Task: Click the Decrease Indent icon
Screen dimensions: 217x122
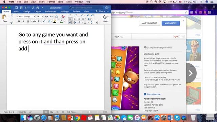Action: tap(88, 15)
